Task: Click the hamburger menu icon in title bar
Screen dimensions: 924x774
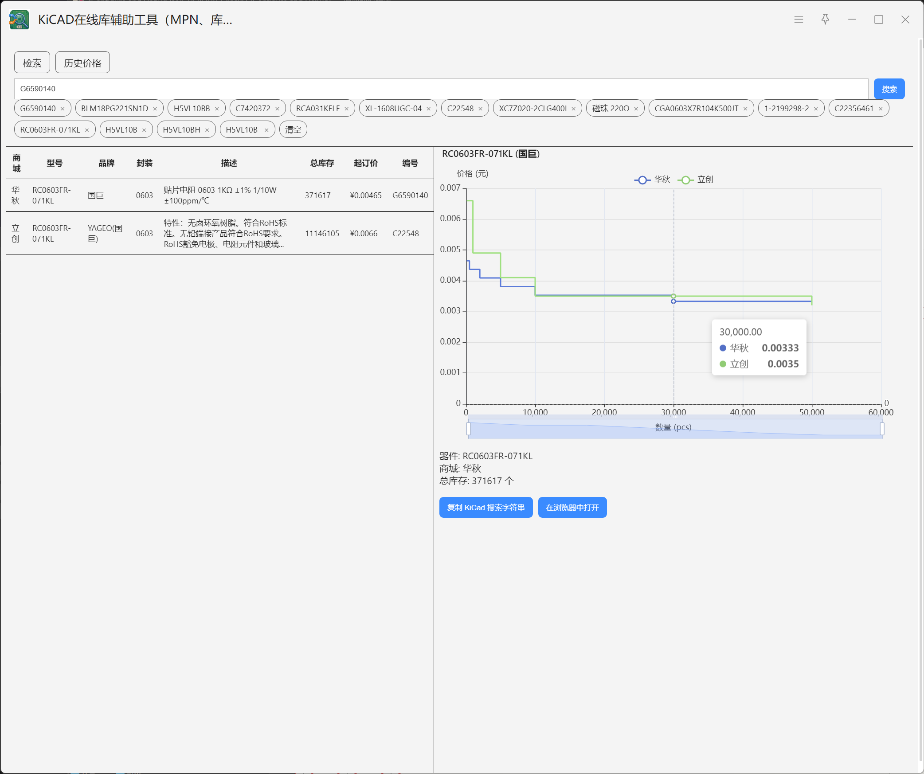Action: (x=799, y=20)
